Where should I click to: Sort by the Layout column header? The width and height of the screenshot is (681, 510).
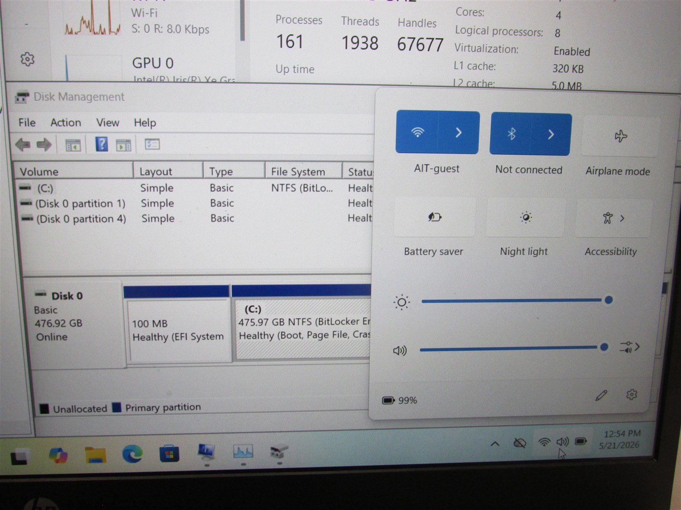click(x=168, y=171)
